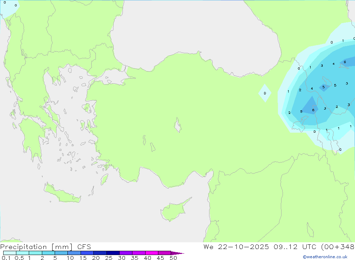Click the 45–50 mm legend color box

click(x=164, y=253)
